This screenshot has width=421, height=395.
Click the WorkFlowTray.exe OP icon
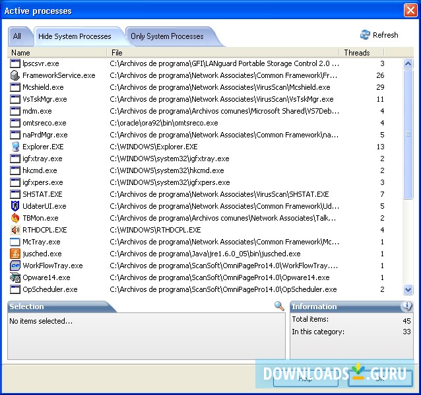(15, 266)
